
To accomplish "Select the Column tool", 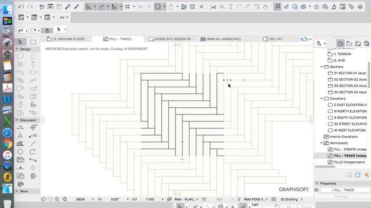I will pos(33,64).
